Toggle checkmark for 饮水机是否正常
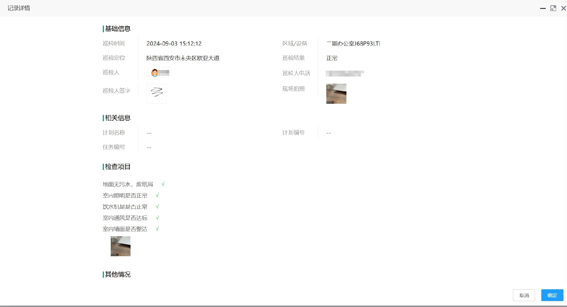 coord(157,206)
